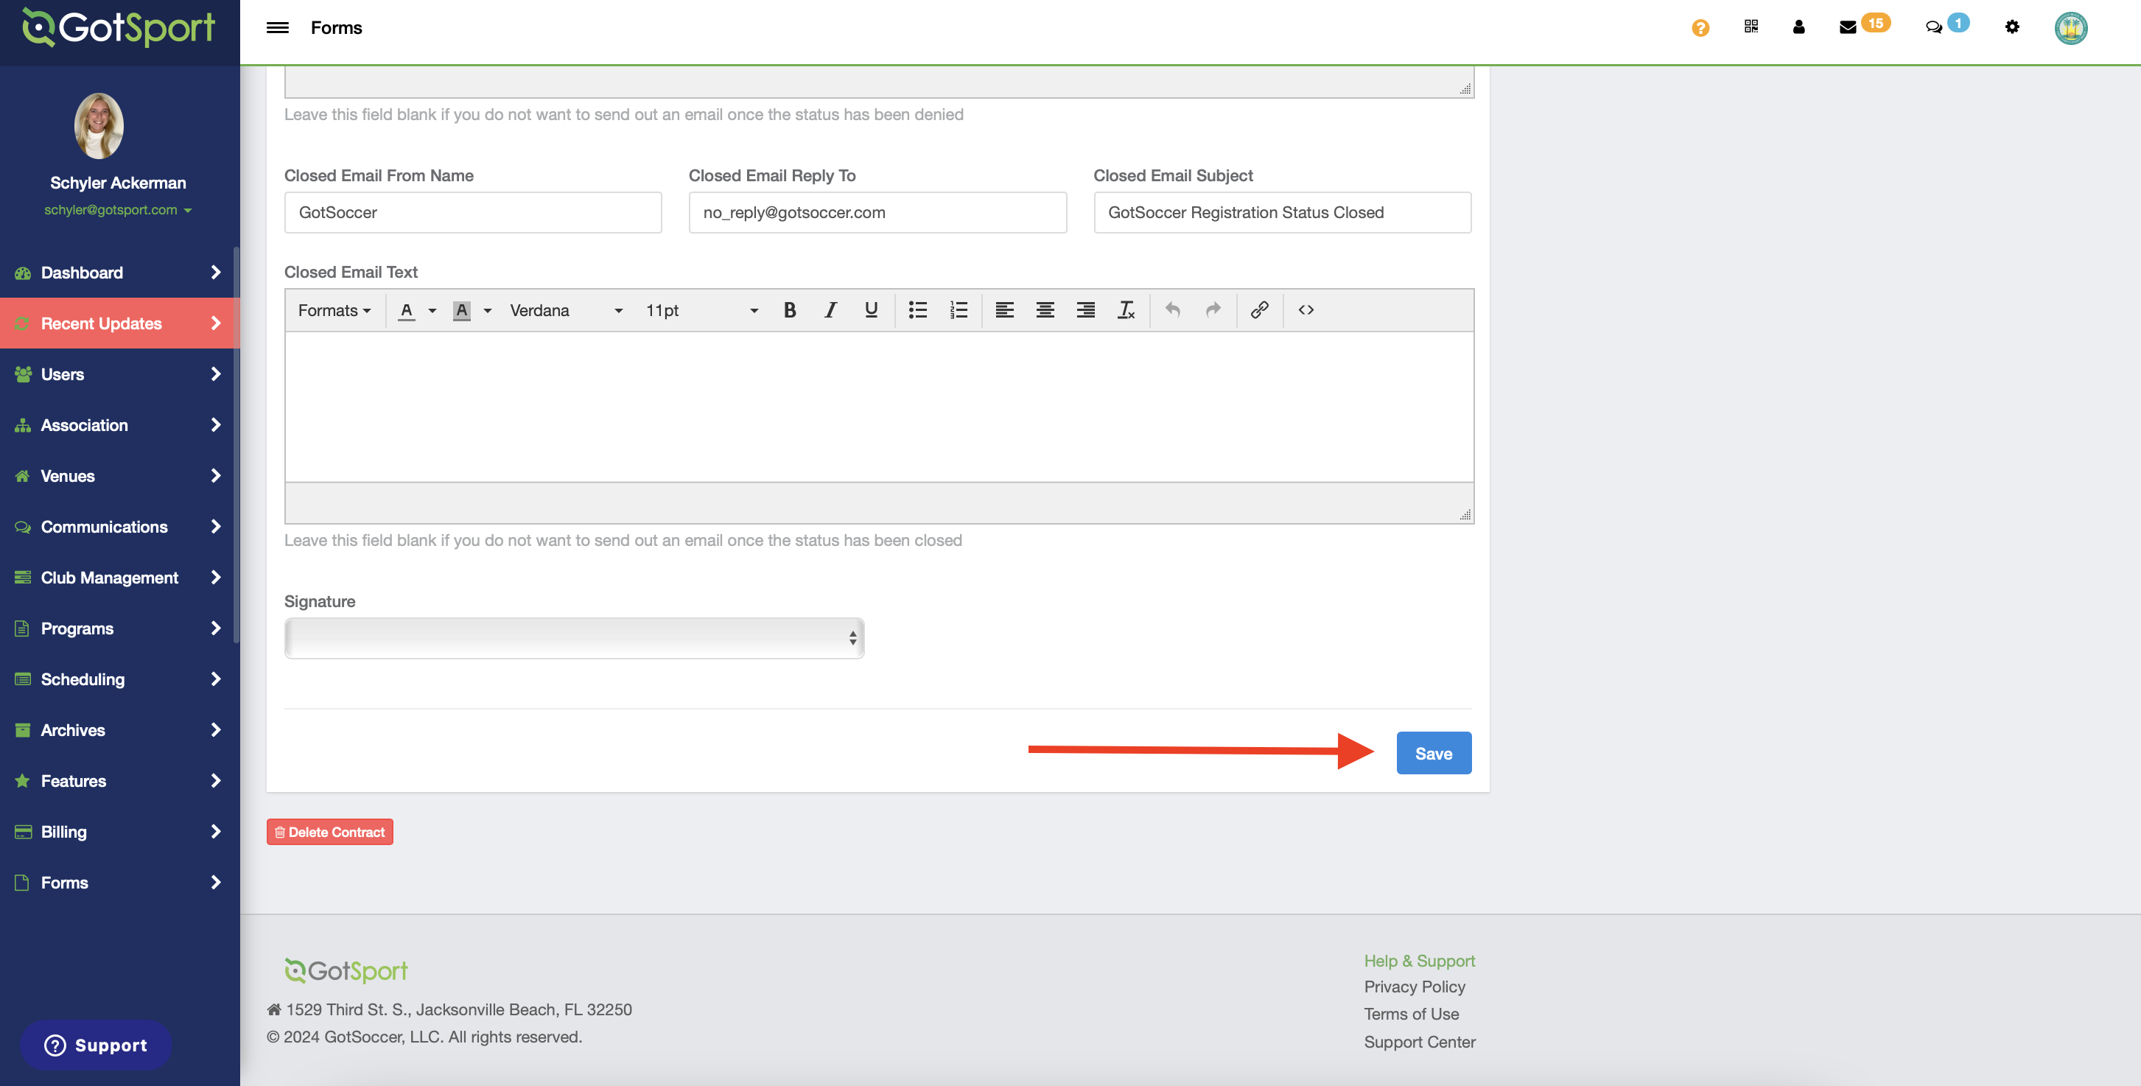
Task: Open Recent Updates in sidebar
Action: pos(118,323)
